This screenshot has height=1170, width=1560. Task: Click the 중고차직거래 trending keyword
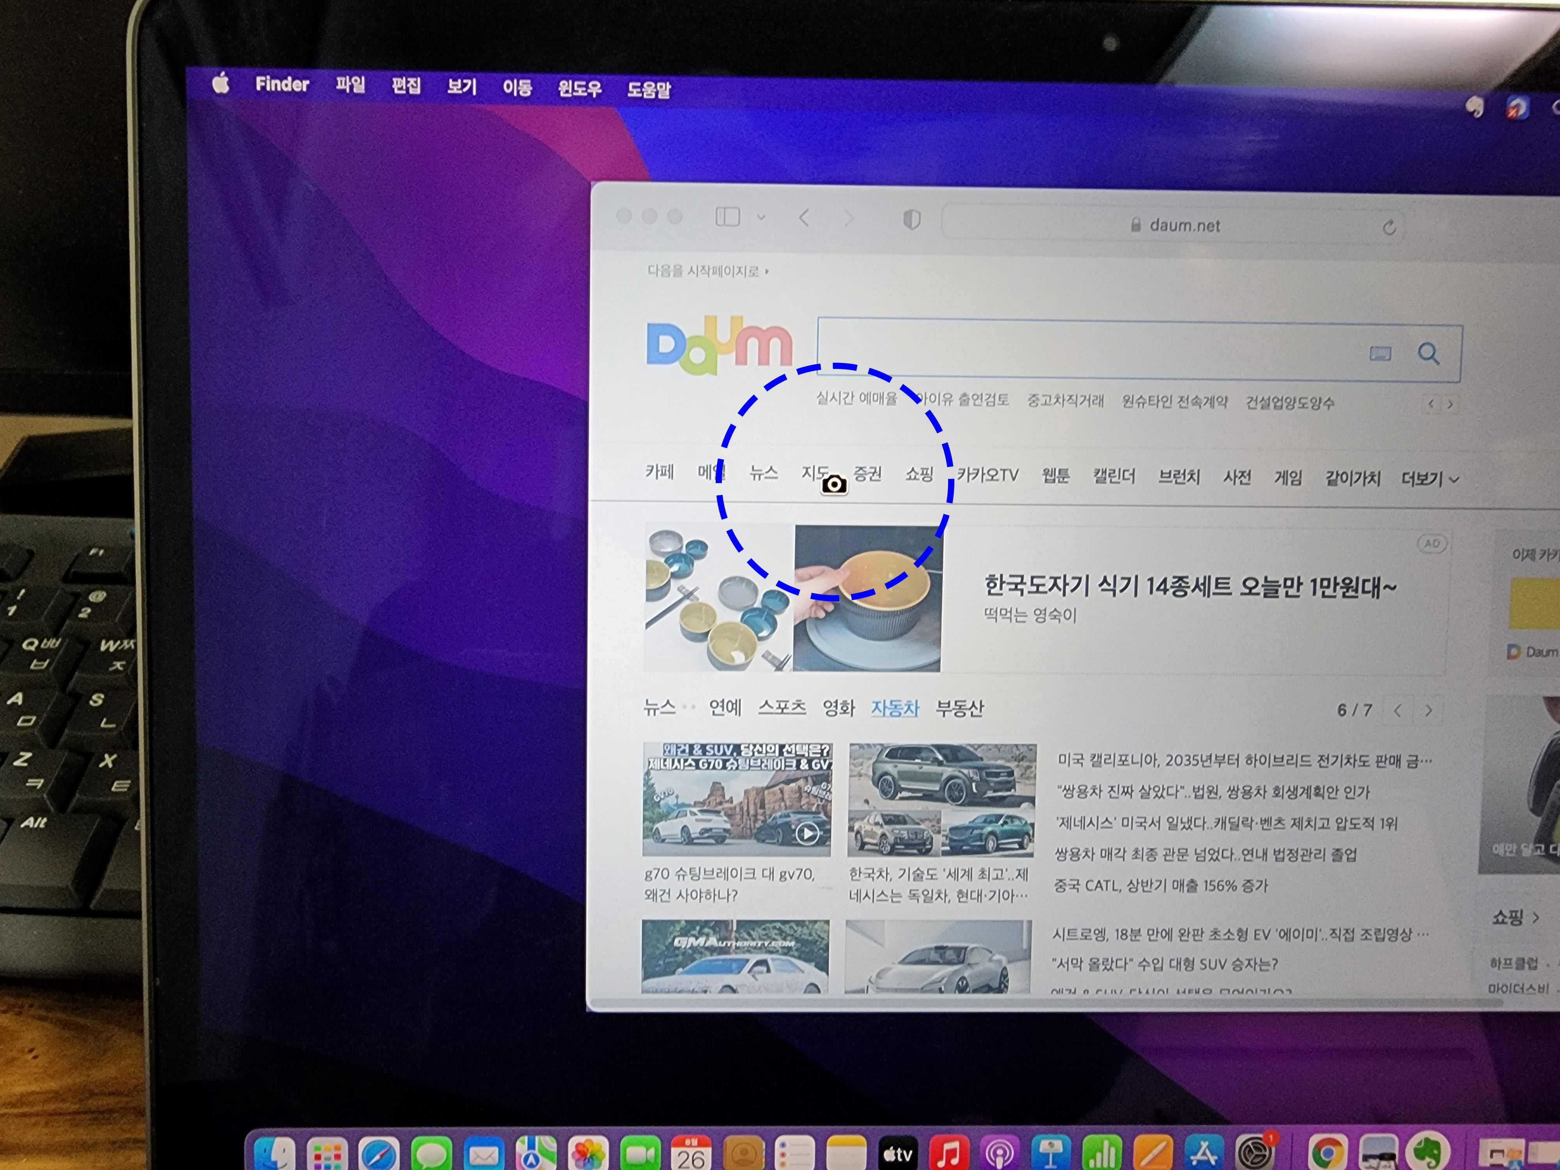point(1066,400)
